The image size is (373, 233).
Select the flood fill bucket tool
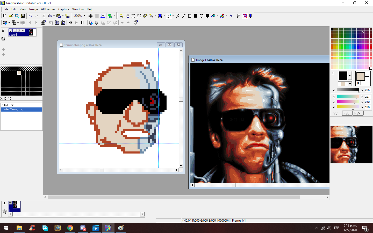tap(213, 16)
